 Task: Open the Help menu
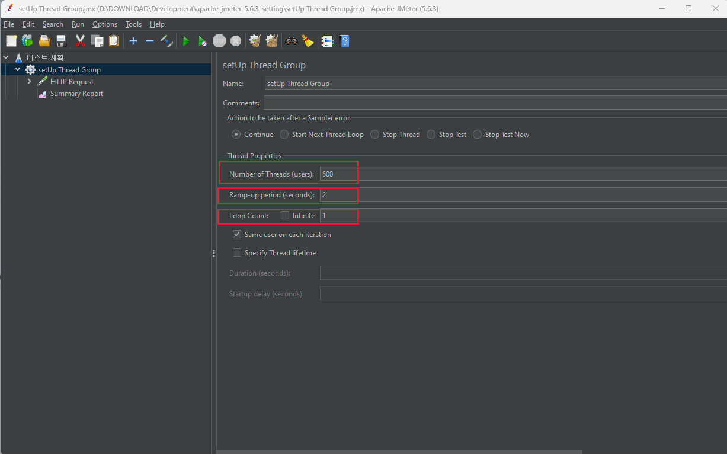point(157,24)
